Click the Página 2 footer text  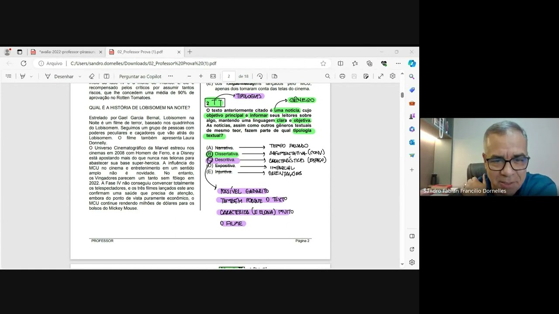pos(302,241)
